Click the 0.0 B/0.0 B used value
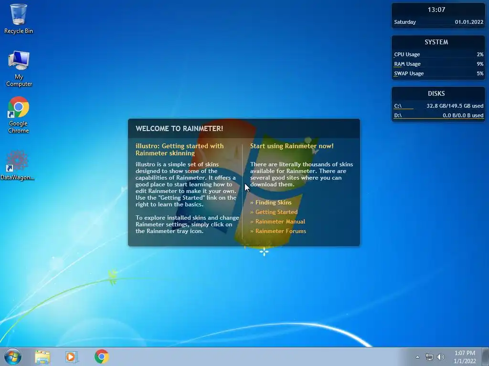This screenshot has height=366, width=489. (463, 115)
